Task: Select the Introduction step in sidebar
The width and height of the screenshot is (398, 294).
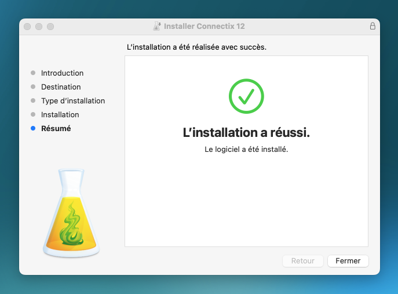Action: coord(62,73)
